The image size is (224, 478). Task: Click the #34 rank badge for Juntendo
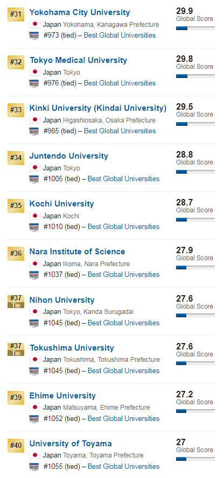point(16,158)
